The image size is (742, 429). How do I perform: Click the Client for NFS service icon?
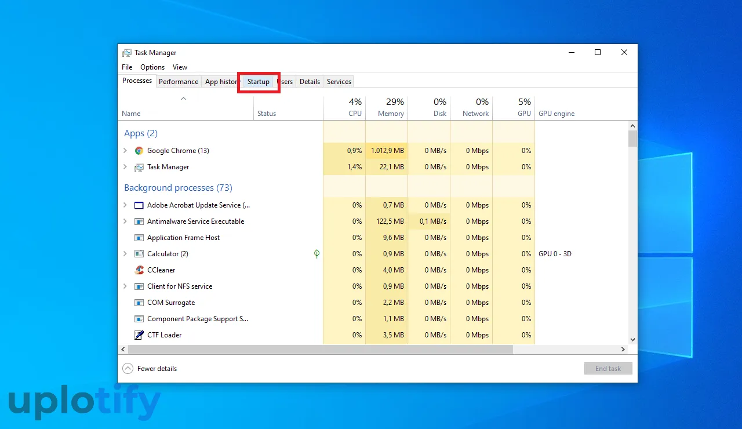coord(139,286)
